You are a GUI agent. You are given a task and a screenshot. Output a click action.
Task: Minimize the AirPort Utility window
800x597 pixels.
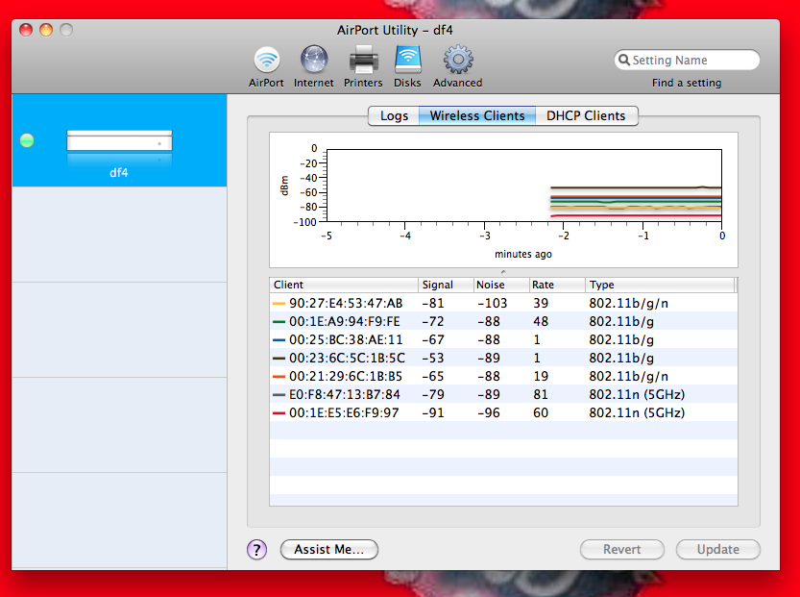coord(46,30)
